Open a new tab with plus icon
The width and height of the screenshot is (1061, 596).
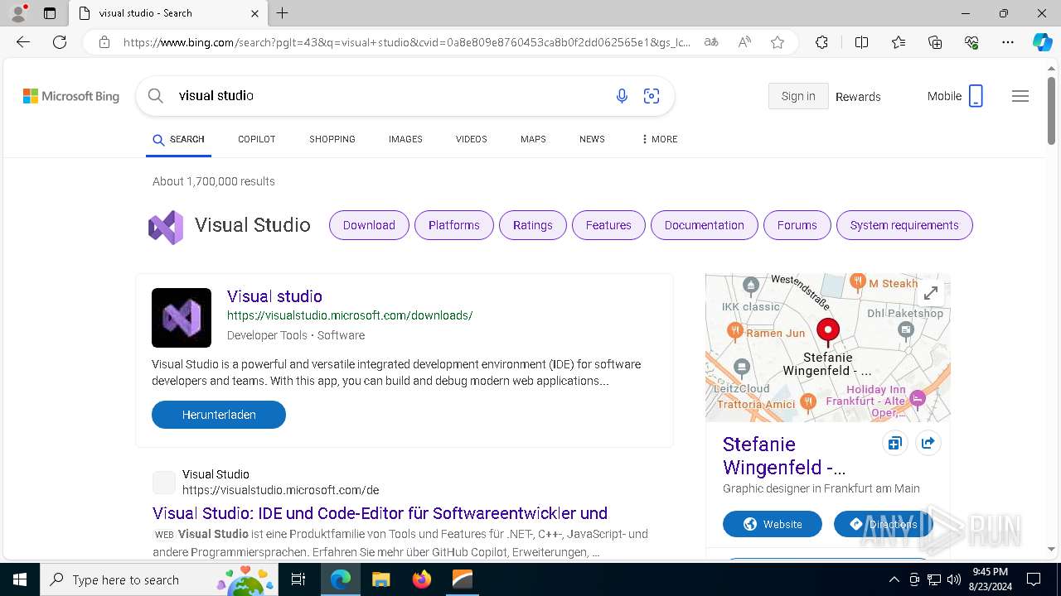coord(283,13)
